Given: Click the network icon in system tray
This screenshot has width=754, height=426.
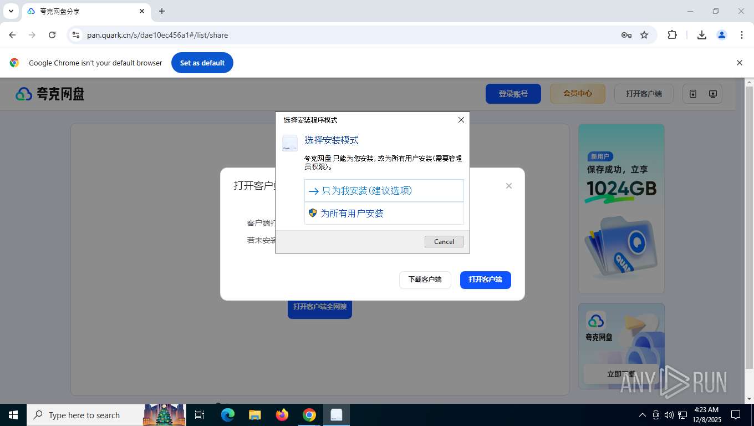Looking at the screenshot, I should [682, 415].
